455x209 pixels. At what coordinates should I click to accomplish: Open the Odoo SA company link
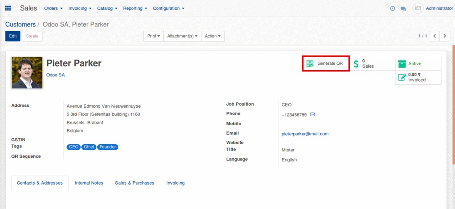click(x=56, y=75)
